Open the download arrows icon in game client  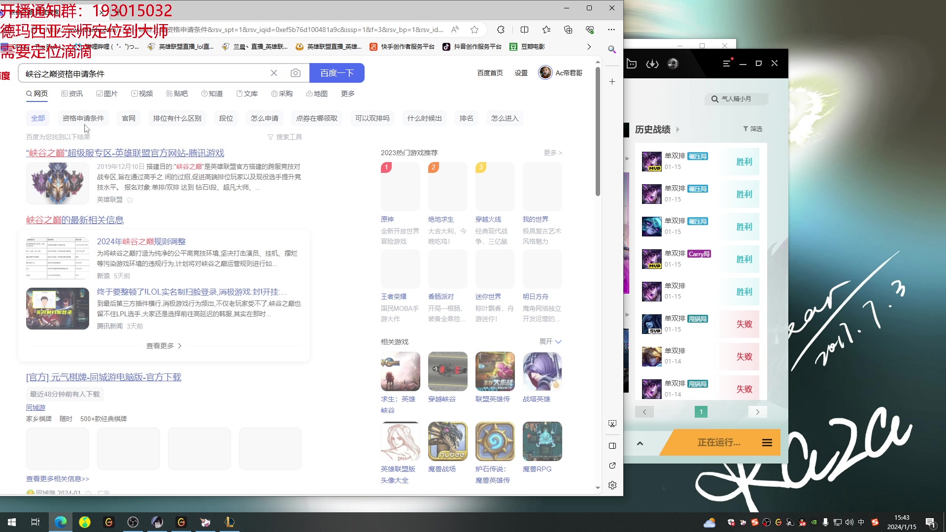652,64
